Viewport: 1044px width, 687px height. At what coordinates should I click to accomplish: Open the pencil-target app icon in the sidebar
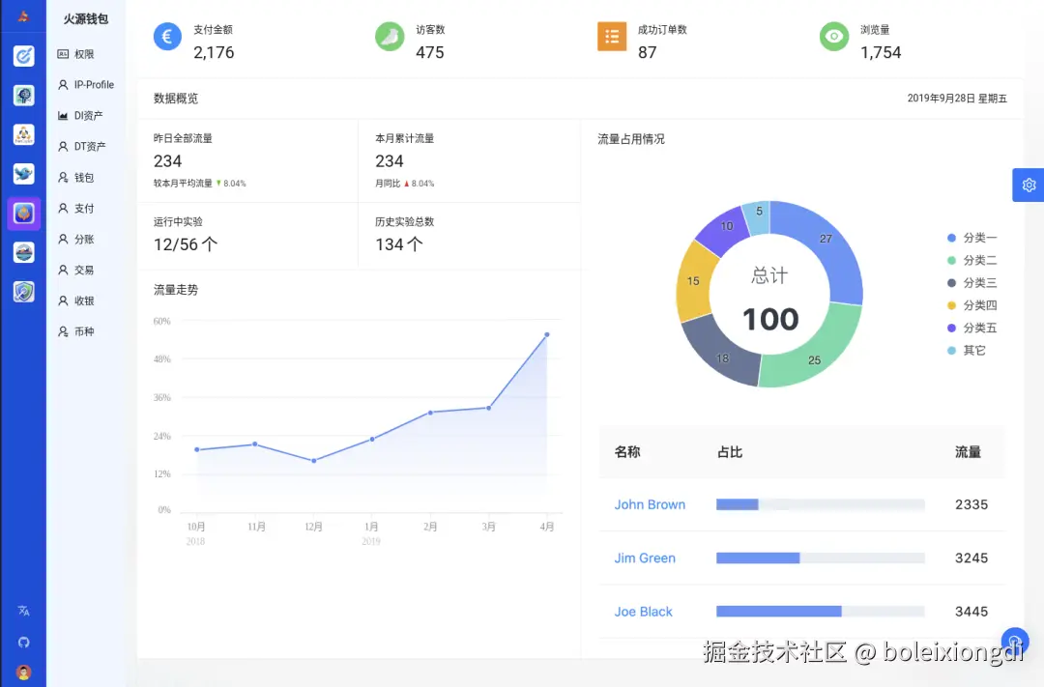coord(24,56)
